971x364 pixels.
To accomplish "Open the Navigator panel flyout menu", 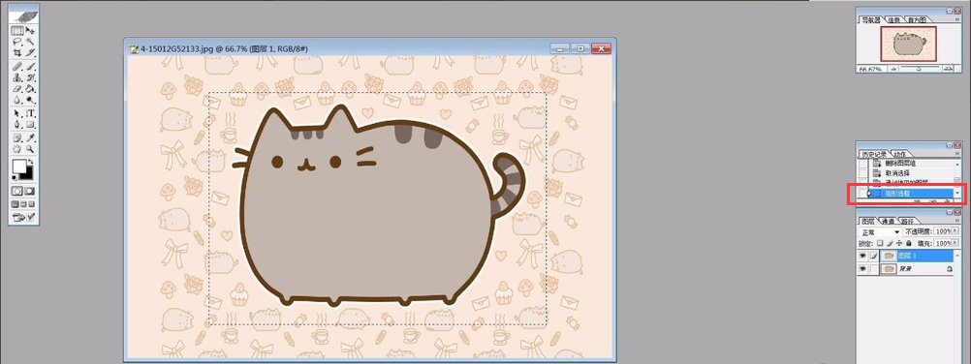I will click(x=957, y=19).
